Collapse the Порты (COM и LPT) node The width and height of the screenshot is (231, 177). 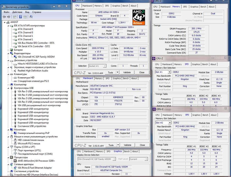(8, 147)
